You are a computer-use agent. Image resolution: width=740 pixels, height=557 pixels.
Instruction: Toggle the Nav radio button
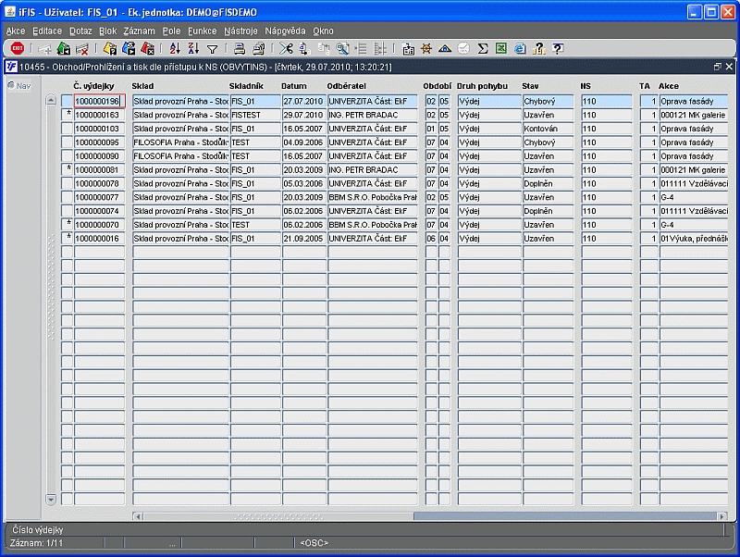click(x=11, y=85)
